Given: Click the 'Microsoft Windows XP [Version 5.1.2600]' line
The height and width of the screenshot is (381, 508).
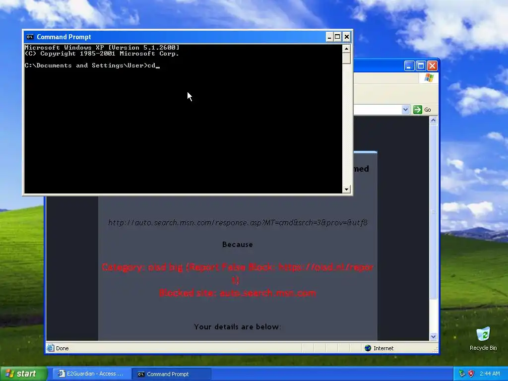Looking at the screenshot, I should [102, 48].
